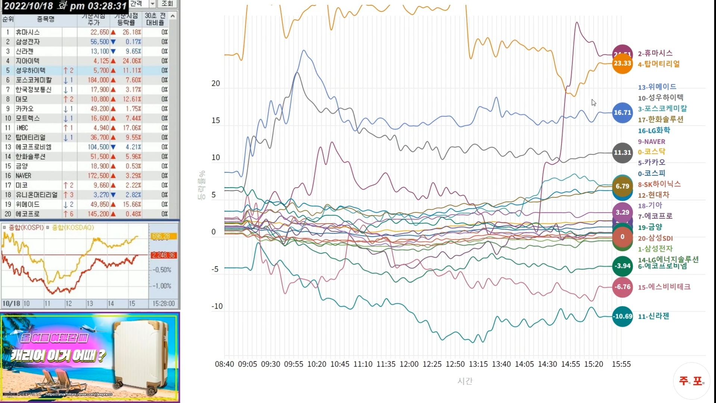Click the 기준시점 주가 column header
Screen dimensions: 716x403
click(x=93, y=19)
